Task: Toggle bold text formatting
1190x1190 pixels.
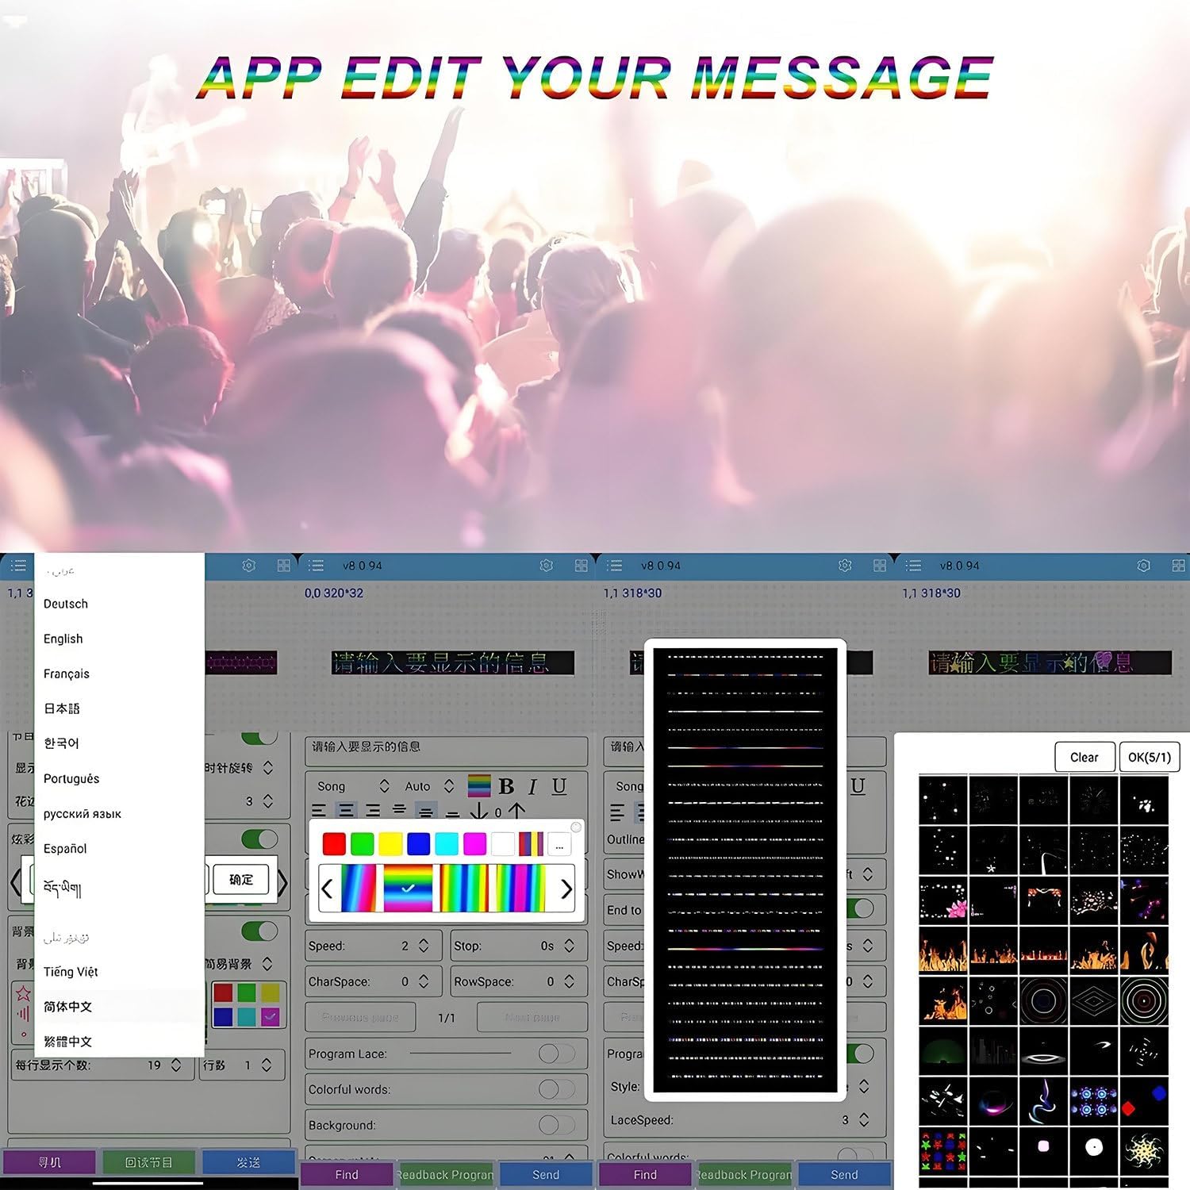Action: 506,786
